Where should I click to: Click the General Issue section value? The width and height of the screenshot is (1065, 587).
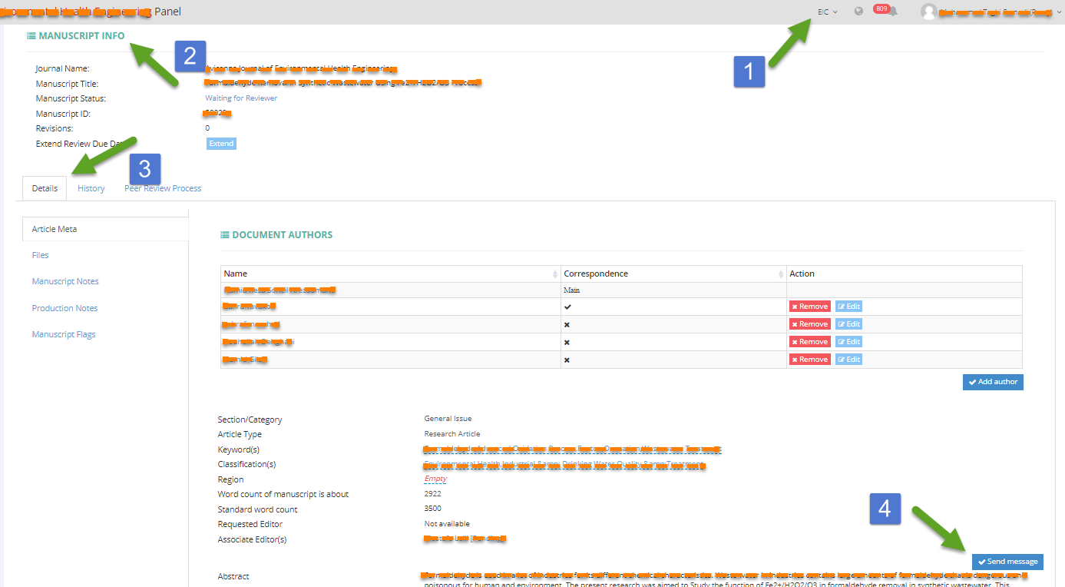pyautogui.click(x=448, y=419)
